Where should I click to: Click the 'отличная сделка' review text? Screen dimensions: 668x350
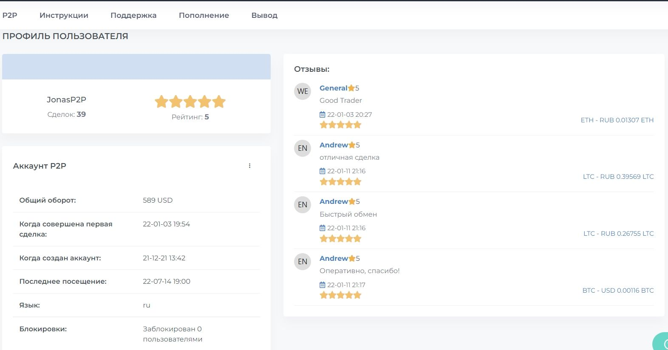pos(349,157)
